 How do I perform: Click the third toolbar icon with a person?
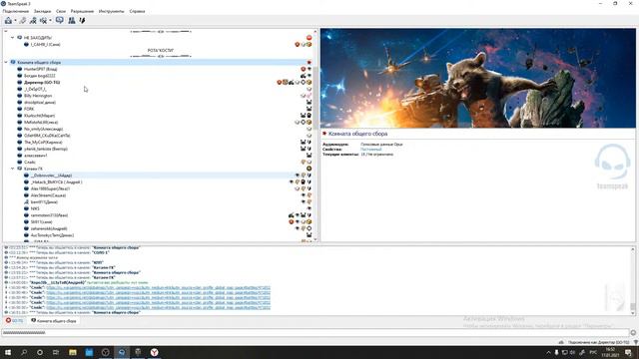click(x=33, y=20)
